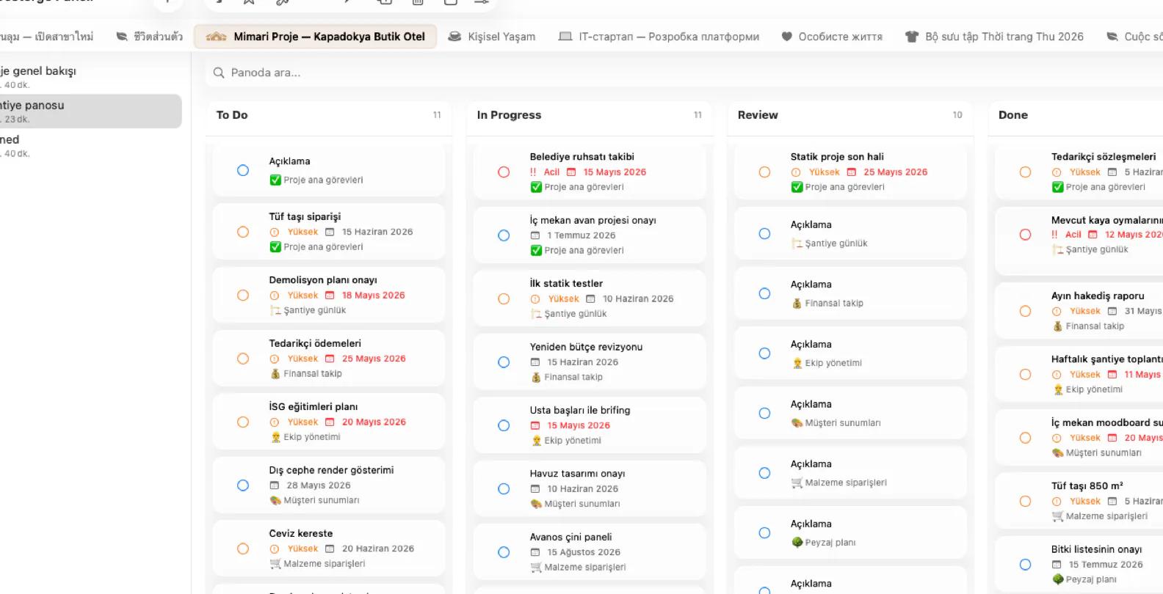Click the To Do column count 11
Viewport: 1163px width, 594px height.
437,115
